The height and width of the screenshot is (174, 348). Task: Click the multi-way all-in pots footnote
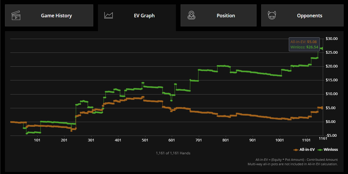pos(293,164)
